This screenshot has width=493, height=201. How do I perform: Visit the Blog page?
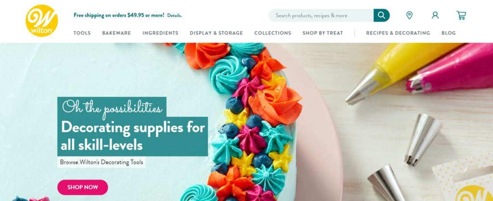[448, 33]
